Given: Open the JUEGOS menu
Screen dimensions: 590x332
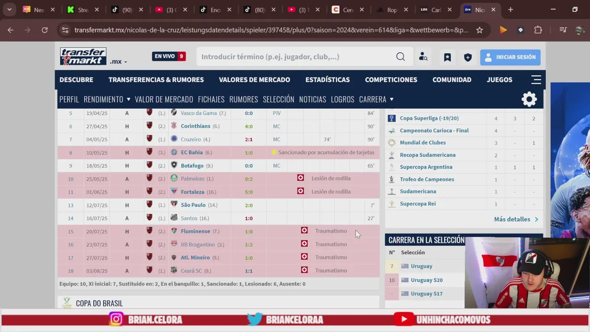Looking at the screenshot, I should click(499, 80).
